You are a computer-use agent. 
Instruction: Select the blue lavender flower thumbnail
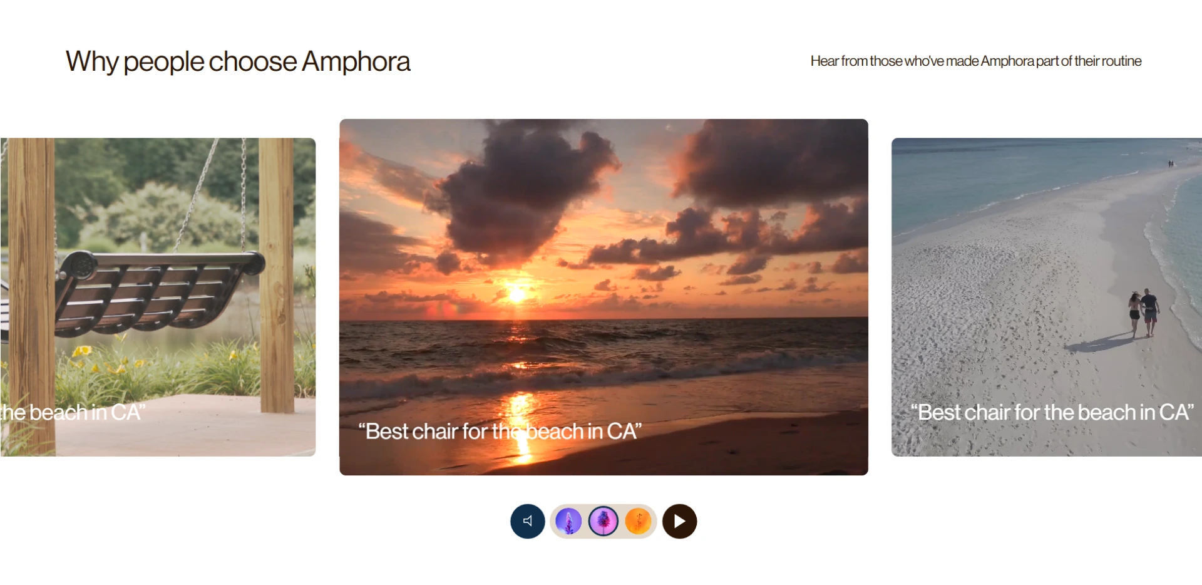(568, 521)
